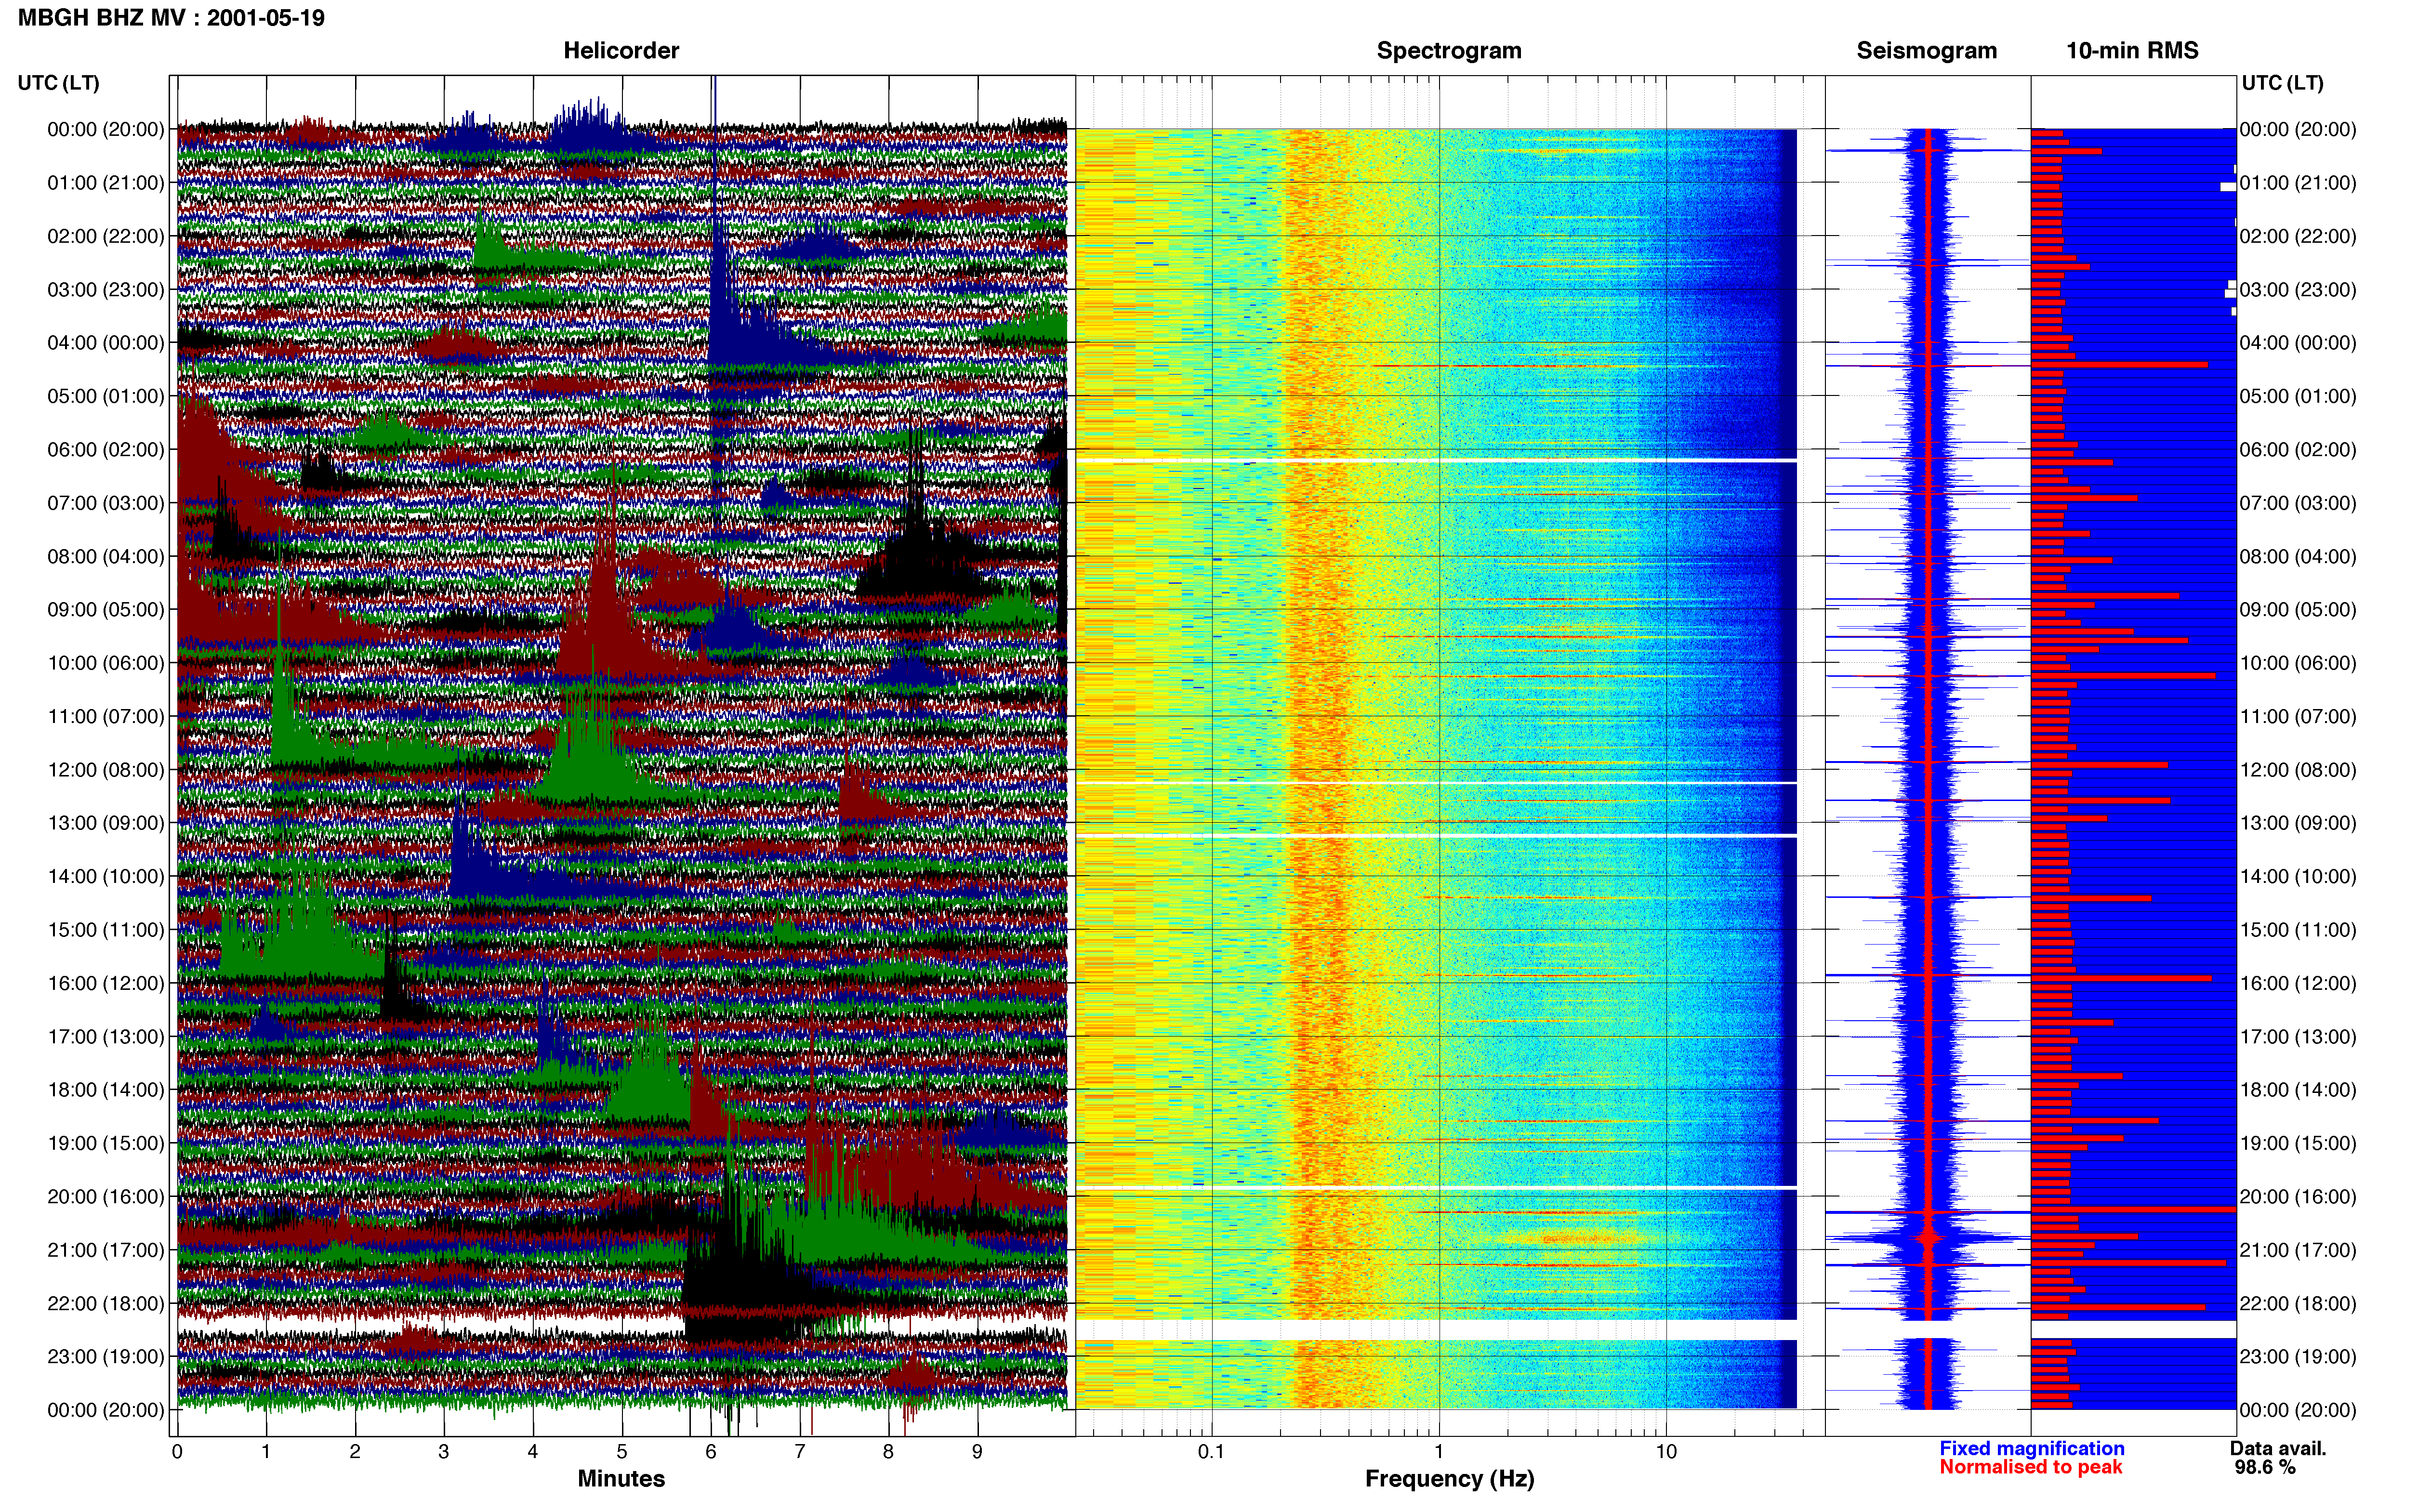Select the Seismogram panel heading

click(x=1926, y=51)
